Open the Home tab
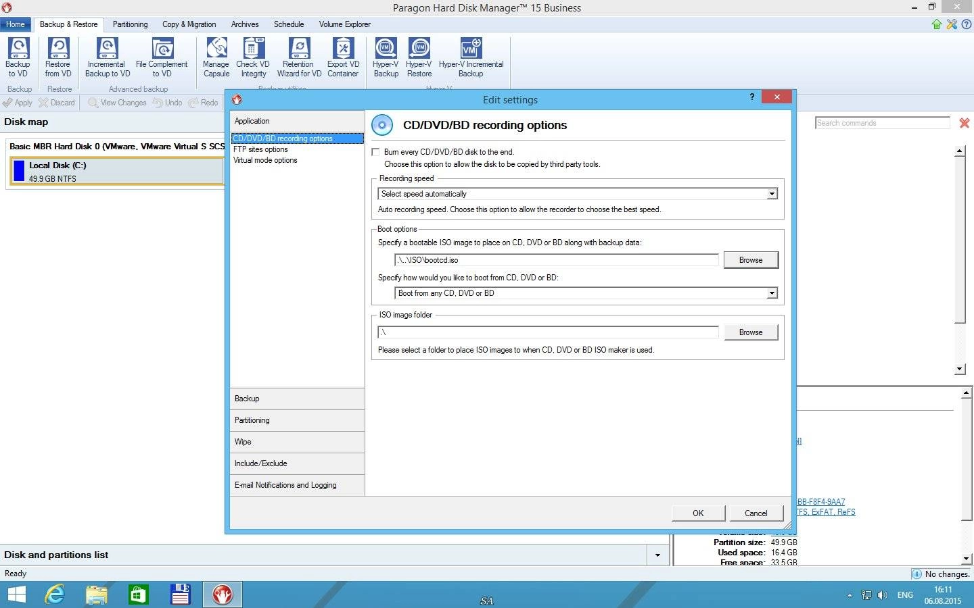The height and width of the screenshot is (608, 974). [16, 24]
